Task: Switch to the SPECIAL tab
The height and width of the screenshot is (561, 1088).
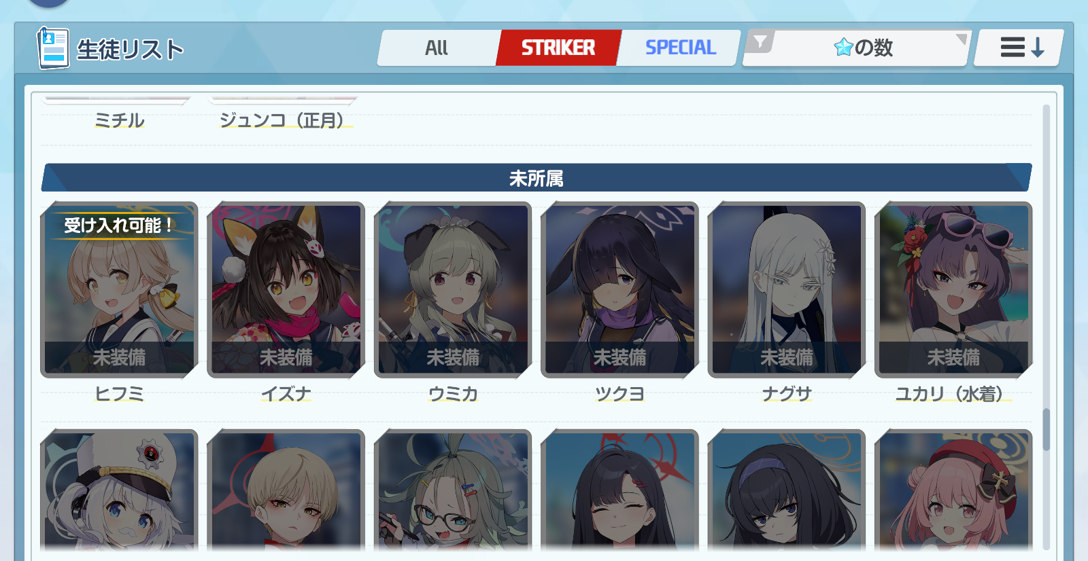Action: point(679,48)
